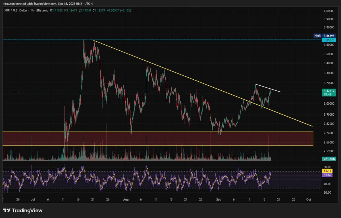Viewport: 341px width, 218px height.
Task: Click the 38:42 bar countdown timer
Action: (328, 94)
